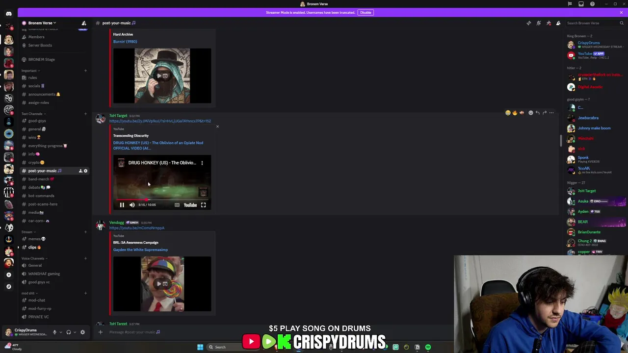
Task: Add a channel to Text Channels category
Action: point(85,114)
